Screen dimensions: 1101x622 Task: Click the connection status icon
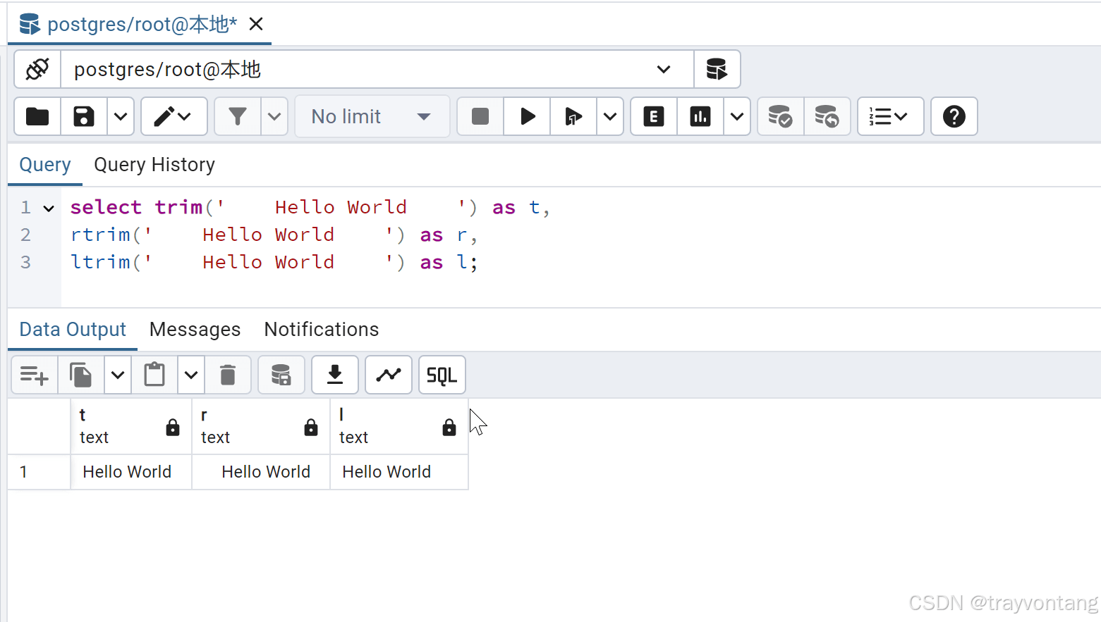point(37,69)
